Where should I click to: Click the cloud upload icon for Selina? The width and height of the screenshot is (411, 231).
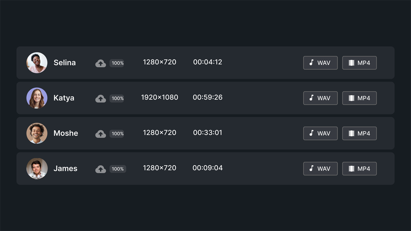point(101,63)
